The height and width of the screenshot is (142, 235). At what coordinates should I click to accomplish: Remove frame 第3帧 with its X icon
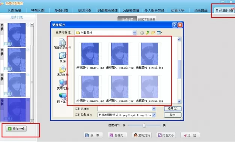[28, 50]
